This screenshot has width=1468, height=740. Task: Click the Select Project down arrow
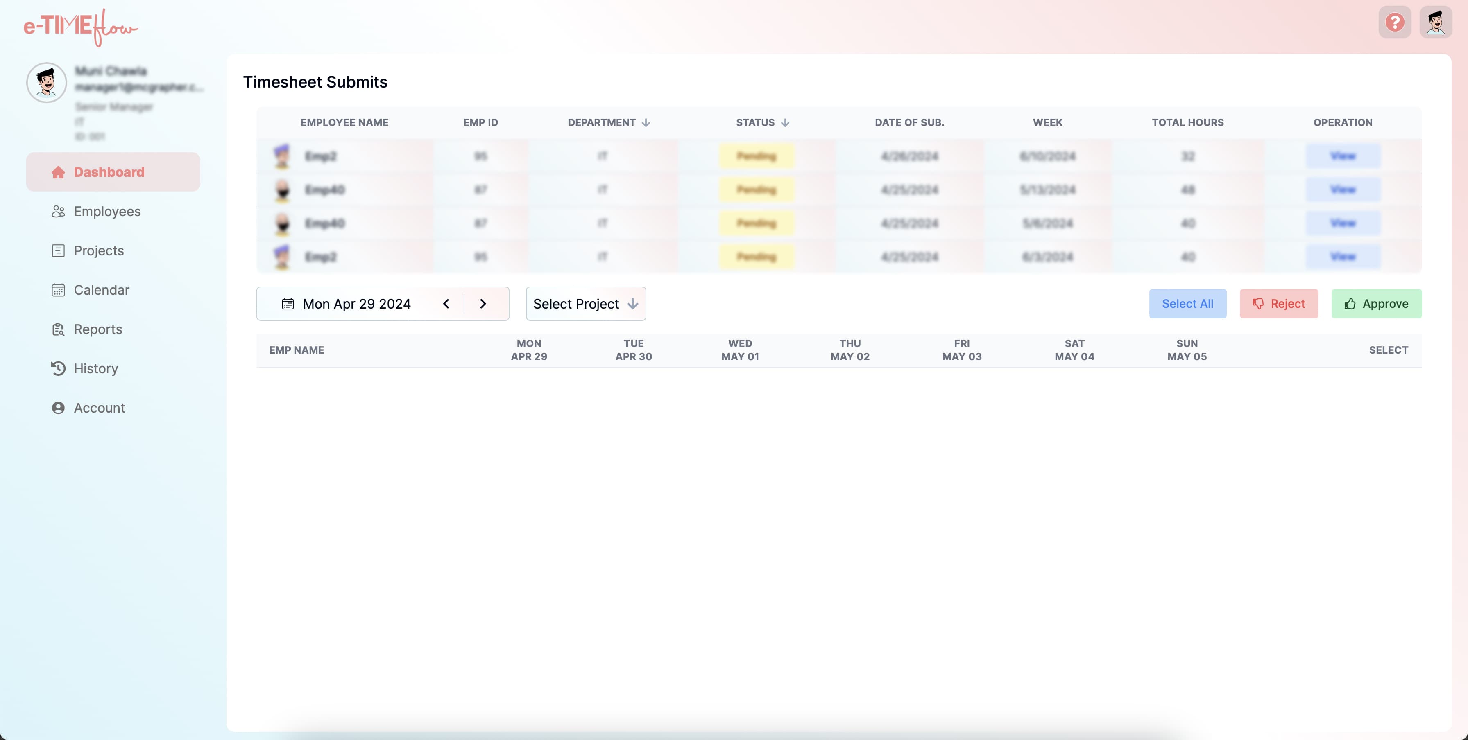tap(632, 303)
